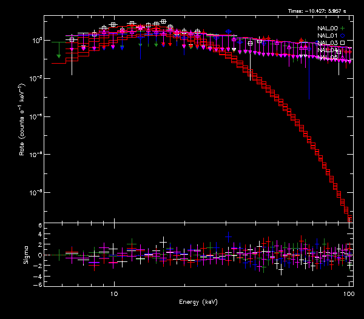This screenshot has height=319, width=364.
Task: Click the red diamond marker beside NAI_04
Action: pyautogui.click(x=342, y=50)
